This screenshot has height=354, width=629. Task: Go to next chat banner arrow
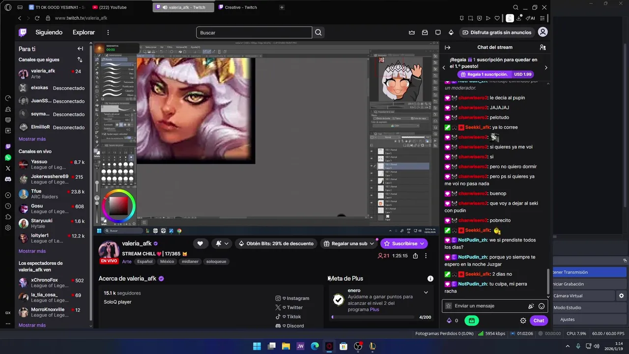point(545,67)
